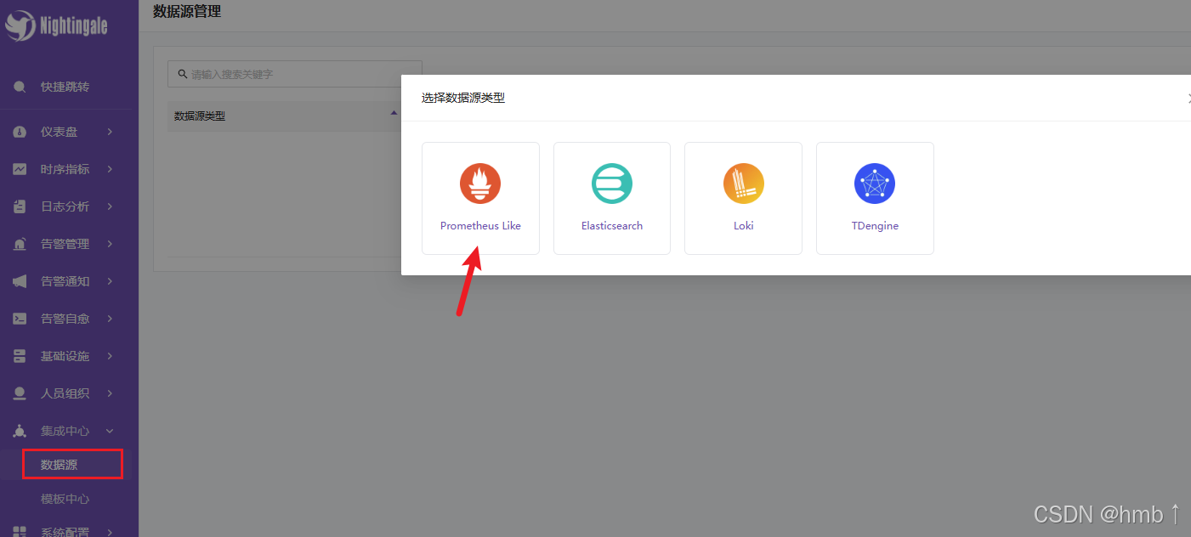Click the TDengine logo icon
This screenshot has height=537, width=1191.
875,184
